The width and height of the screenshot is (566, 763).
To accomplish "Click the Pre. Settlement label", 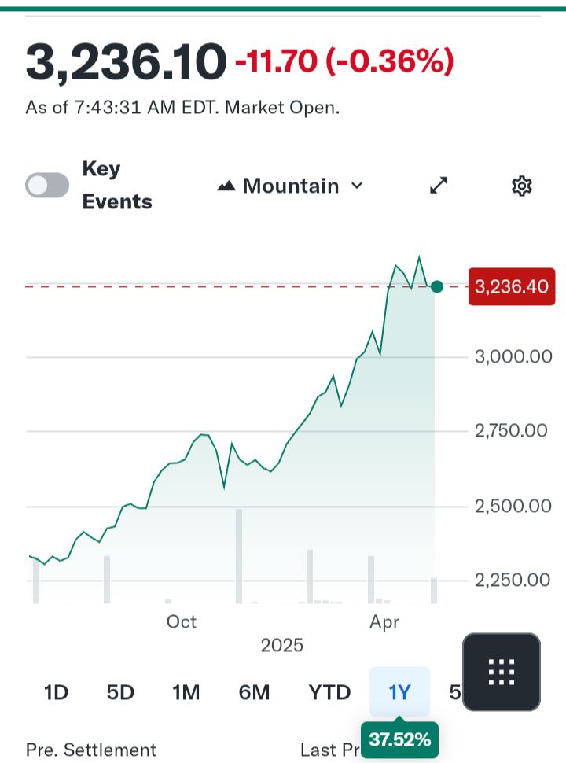I will (x=91, y=750).
